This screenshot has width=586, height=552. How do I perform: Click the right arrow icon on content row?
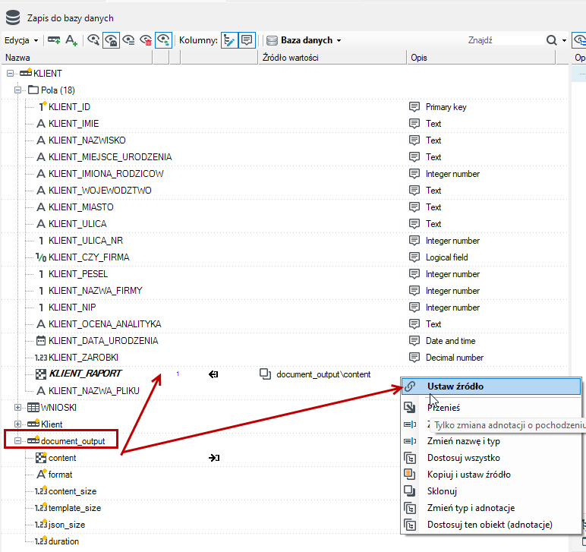(214, 458)
